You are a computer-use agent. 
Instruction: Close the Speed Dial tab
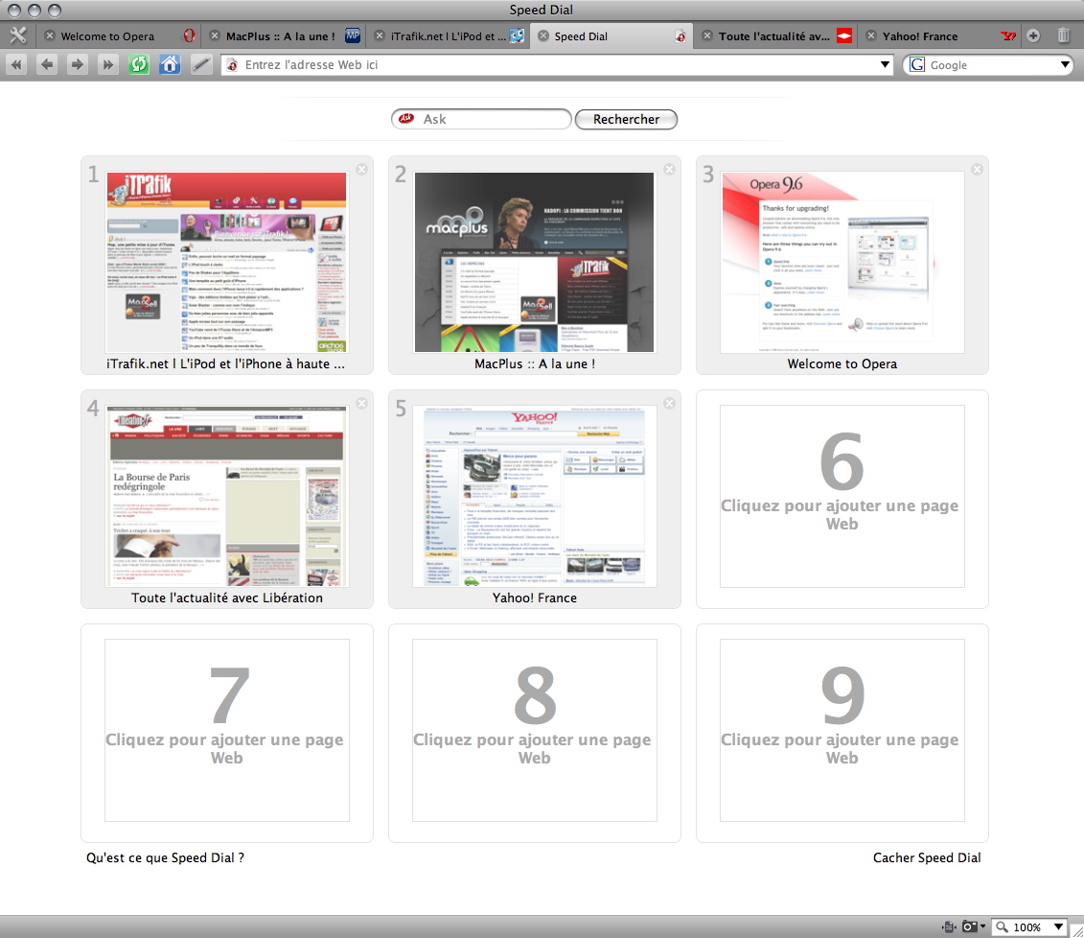coord(543,36)
